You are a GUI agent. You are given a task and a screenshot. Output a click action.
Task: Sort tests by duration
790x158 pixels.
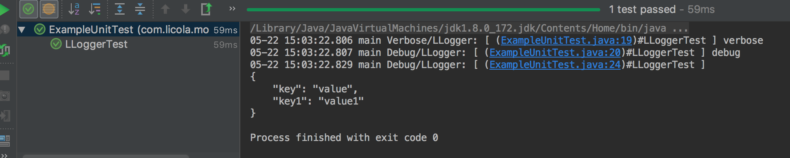[95, 9]
